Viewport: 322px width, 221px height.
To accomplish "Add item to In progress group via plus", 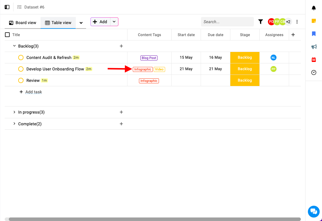I will pyautogui.click(x=121, y=112).
